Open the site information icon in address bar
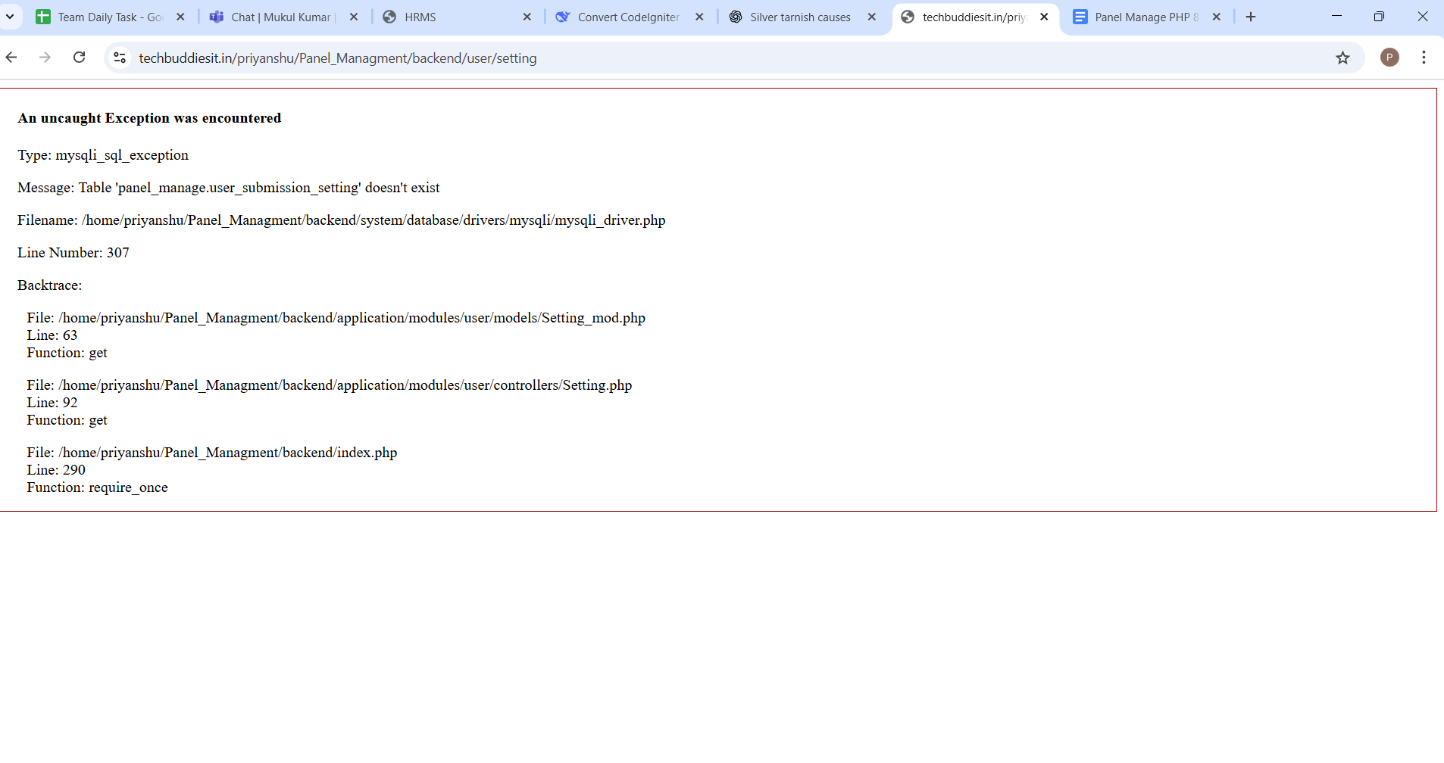The width and height of the screenshot is (1444, 763). tap(120, 58)
